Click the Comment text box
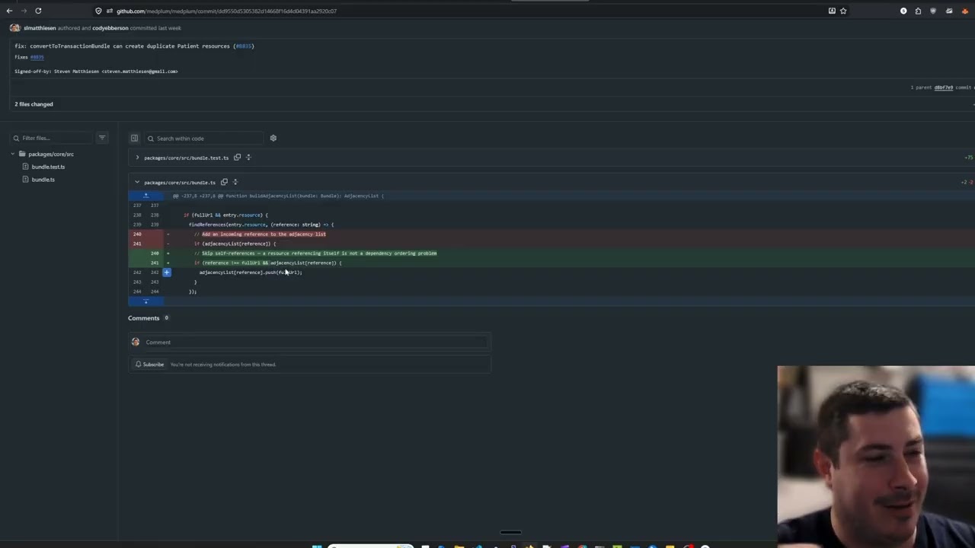 point(315,342)
